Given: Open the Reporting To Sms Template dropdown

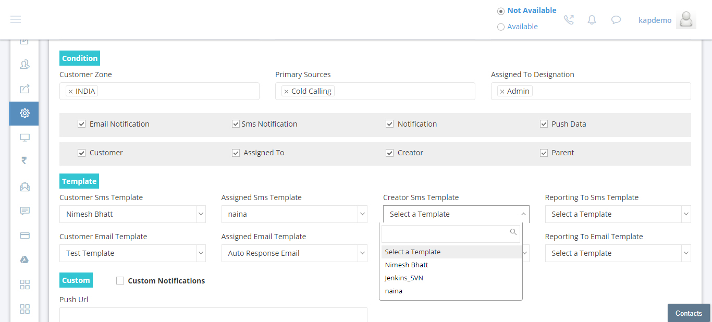Looking at the screenshot, I should click(618, 214).
